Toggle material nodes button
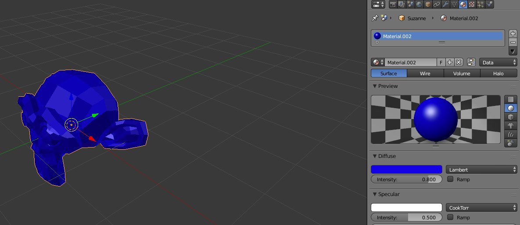 click(x=471, y=62)
